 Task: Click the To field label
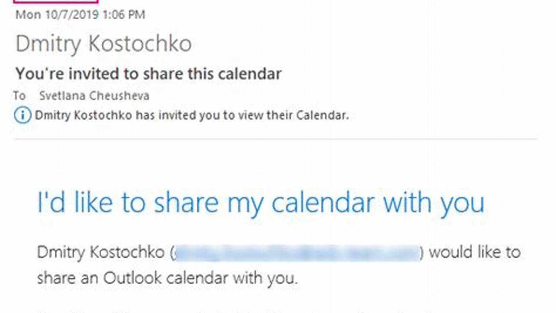(20, 96)
